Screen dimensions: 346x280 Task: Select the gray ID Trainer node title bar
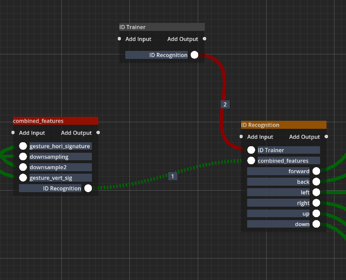tap(162, 27)
